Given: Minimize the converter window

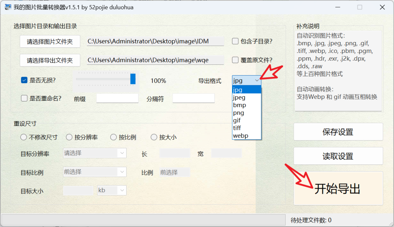Looking at the screenshot, I should pos(338,7).
